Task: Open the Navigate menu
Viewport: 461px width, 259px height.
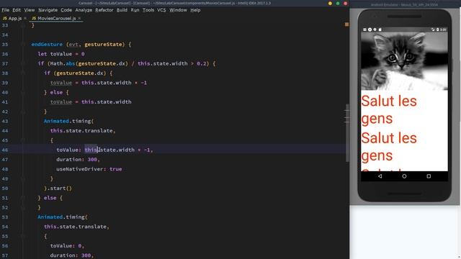Action: point(48,10)
